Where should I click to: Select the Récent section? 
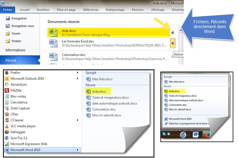pyautogui.click(x=20, y=60)
